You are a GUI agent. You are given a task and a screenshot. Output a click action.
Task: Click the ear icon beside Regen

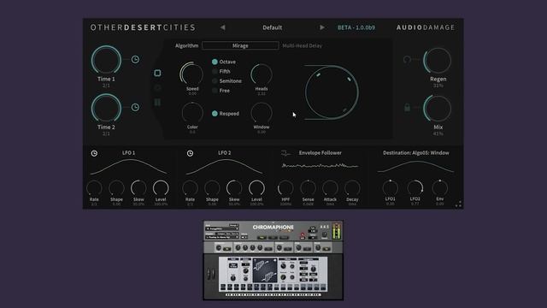coord(407,60)
